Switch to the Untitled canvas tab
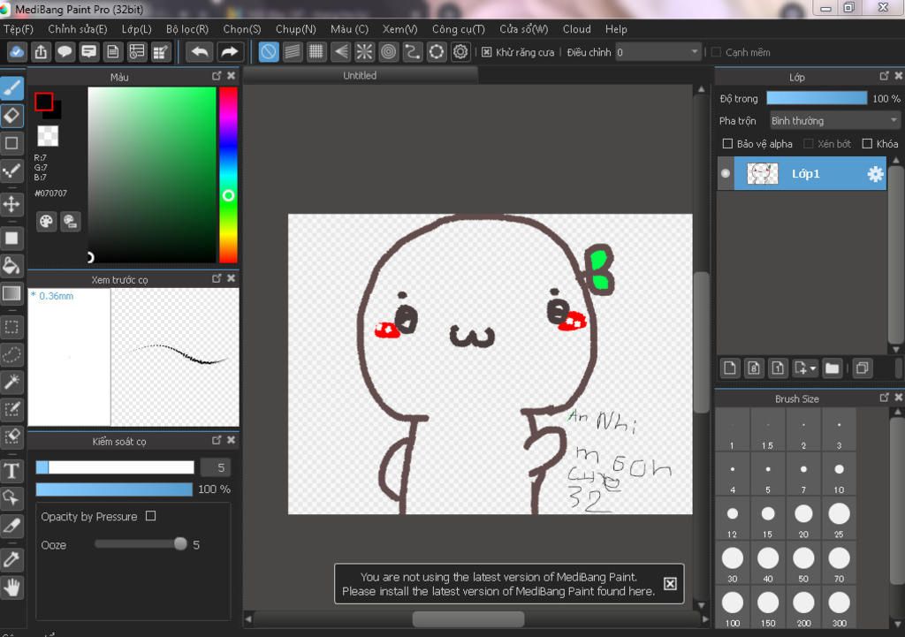This screenshot has height=637, width=905. (x=360, y=76)
